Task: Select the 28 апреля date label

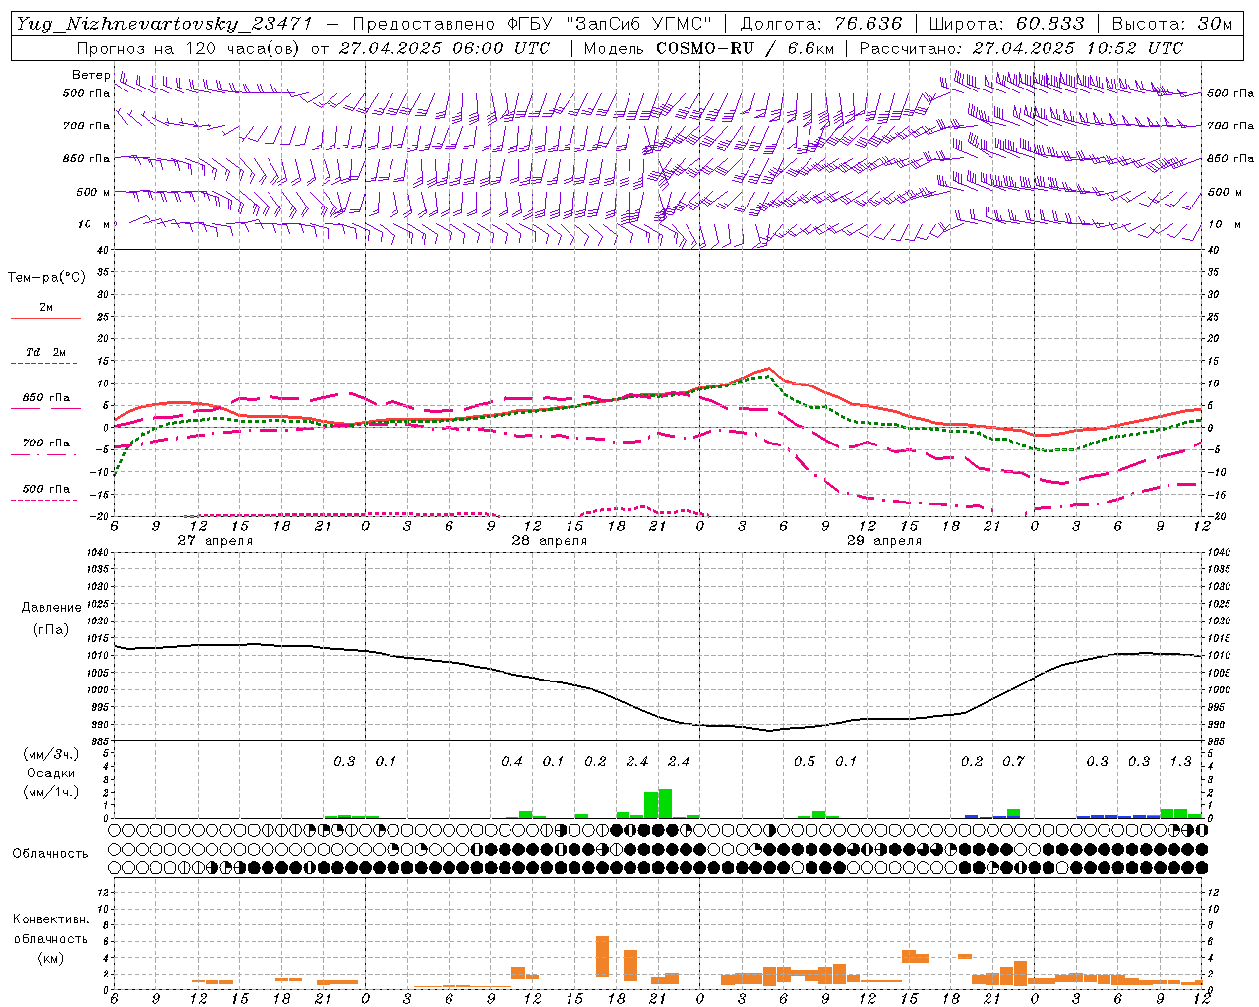Action: 550,541
